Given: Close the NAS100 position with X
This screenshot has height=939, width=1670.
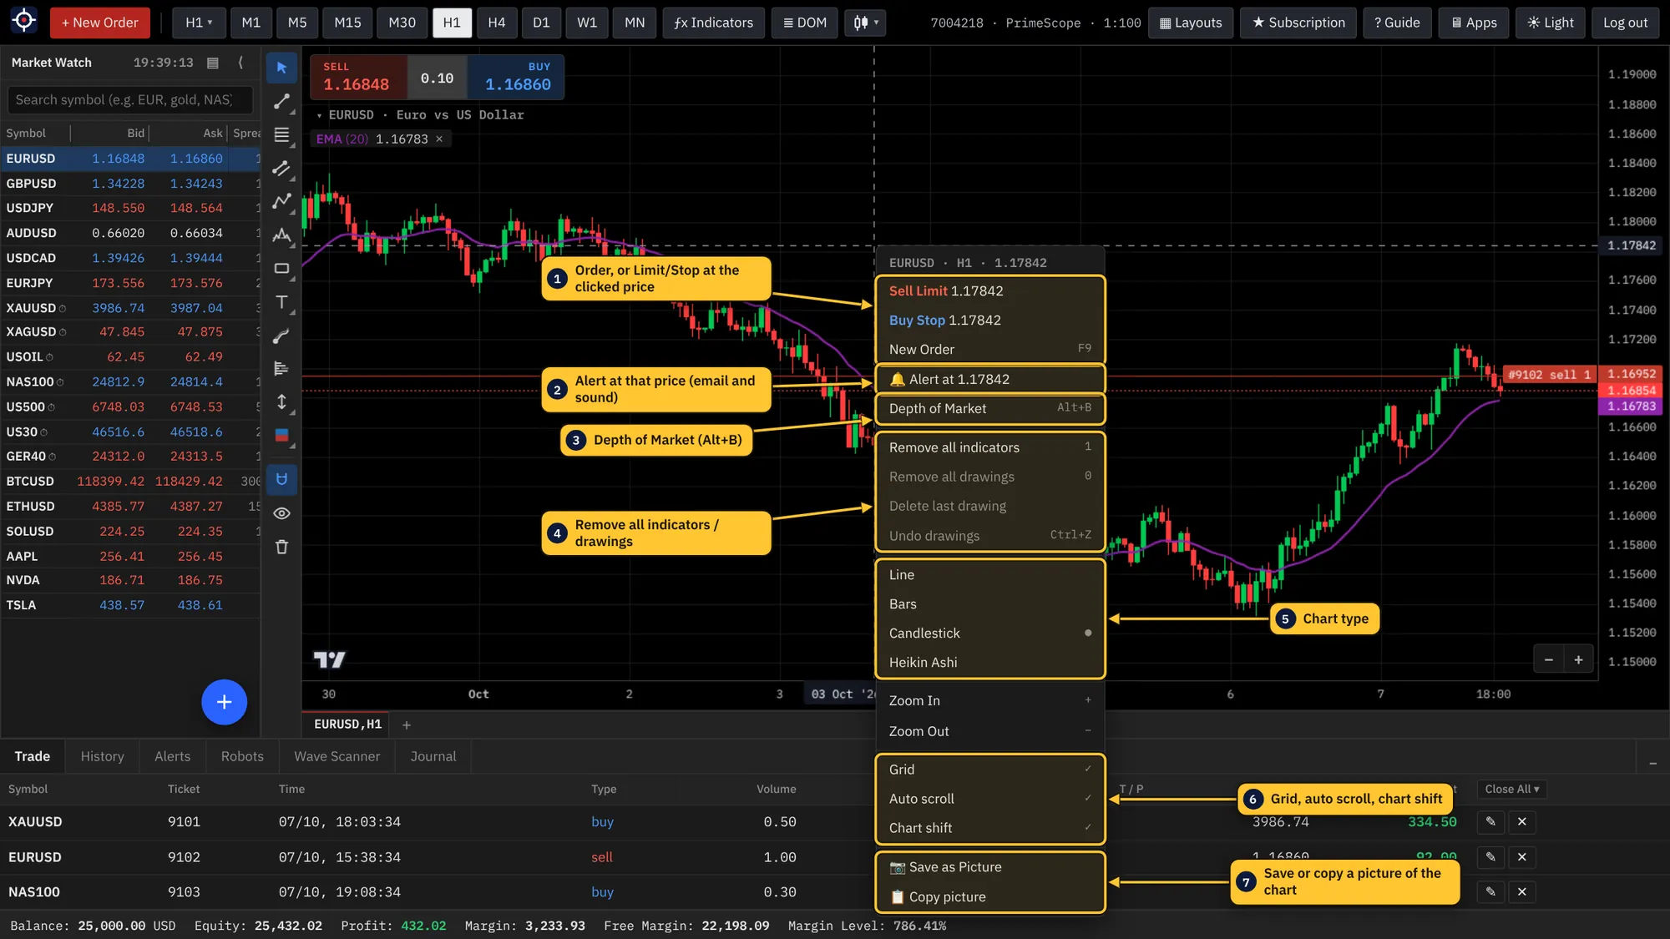Looking at the screenshot, I should pyautogui.click(x=1522, y=892).
